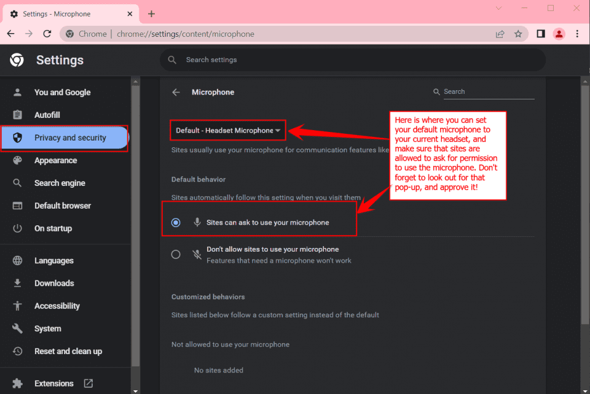Bookmark this page with the star icon
Screen dimensions: 590x394
click(518, 34)
